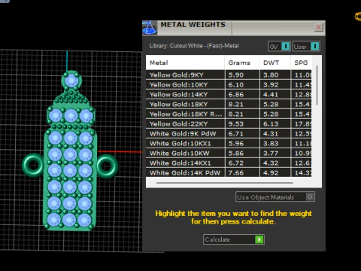Click the Library: Cutout White label

tap(194, 46)
